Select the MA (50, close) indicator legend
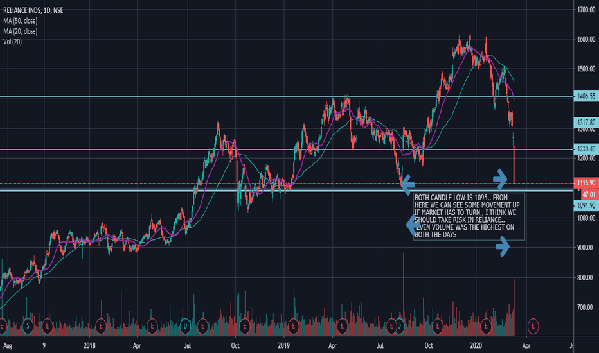This screenshot has height=353, width=599. [21, 21]
